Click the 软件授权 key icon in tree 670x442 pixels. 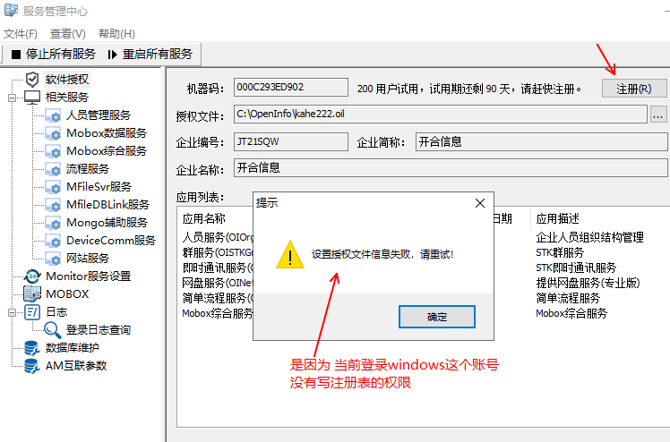(x=32, y=79)
